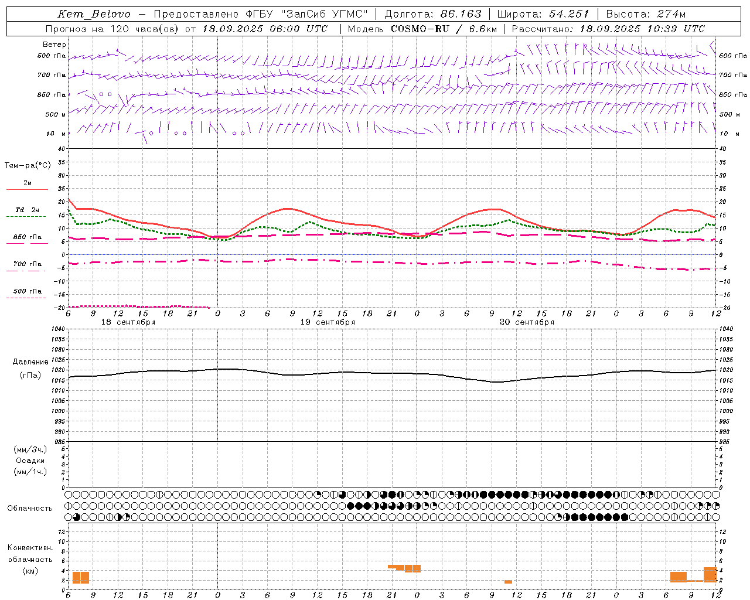Image resolution: width=750 pixels, height=600 pixels.
Task: Click the black pressure curve
Action: (393, 373)
